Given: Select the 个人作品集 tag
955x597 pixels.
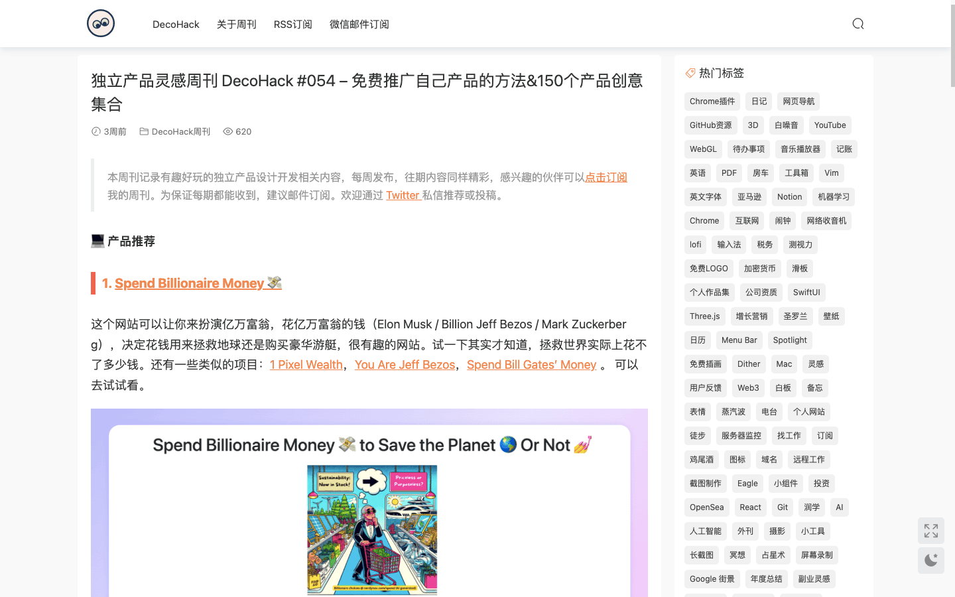Looking at the screenshot, I should pyautogui.click(x=710, y=293).
